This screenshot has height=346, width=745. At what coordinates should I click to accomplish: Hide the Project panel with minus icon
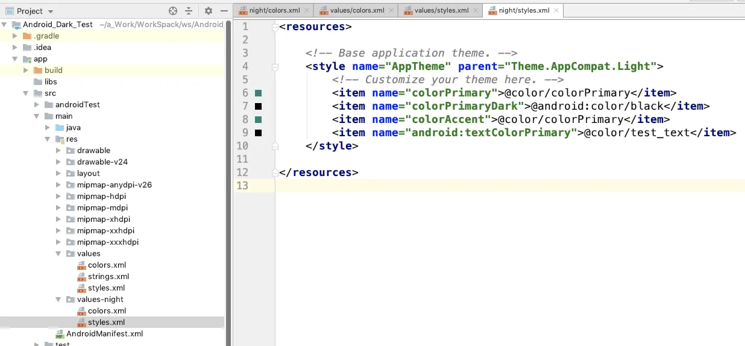click(x=224, y=11)
